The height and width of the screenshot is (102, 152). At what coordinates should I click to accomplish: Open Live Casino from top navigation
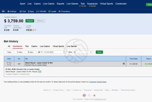coord(49,4)
